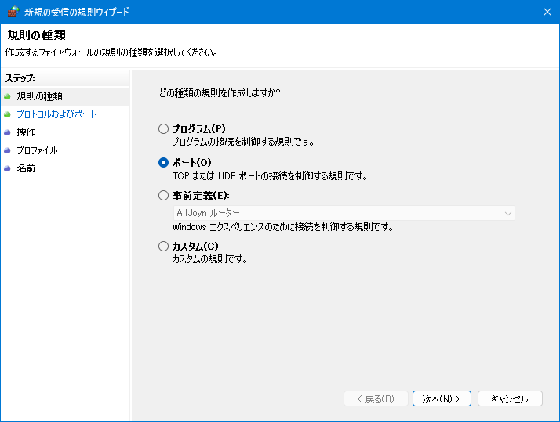
Task: Click the キャンセル button
Action: point(510,399)
